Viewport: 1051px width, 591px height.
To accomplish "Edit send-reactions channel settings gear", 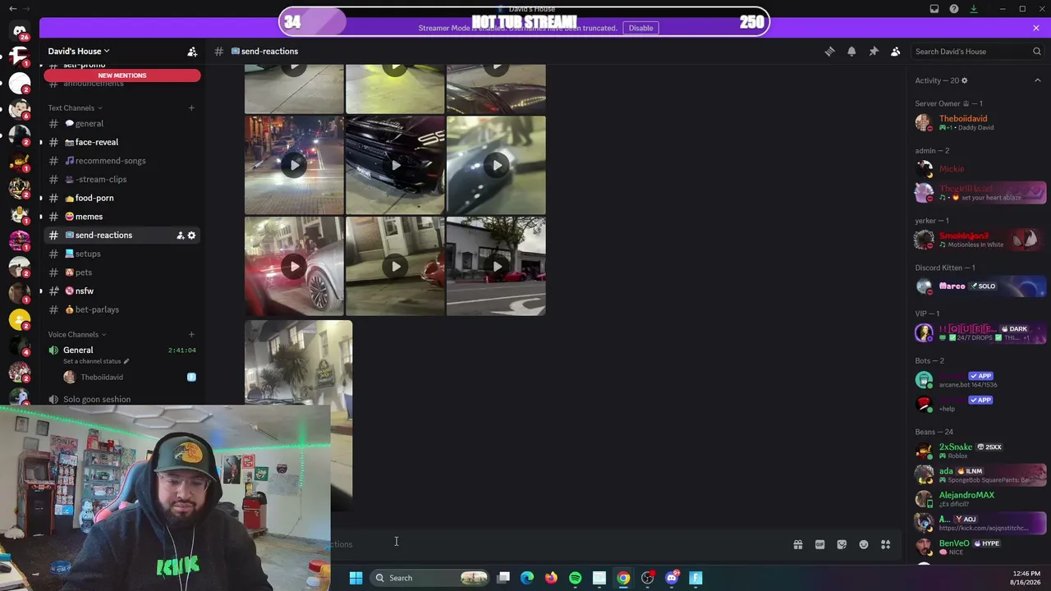I will point(192,236).
